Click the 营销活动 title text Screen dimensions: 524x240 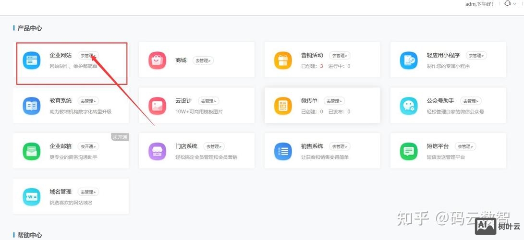click(x=312, y=55)
